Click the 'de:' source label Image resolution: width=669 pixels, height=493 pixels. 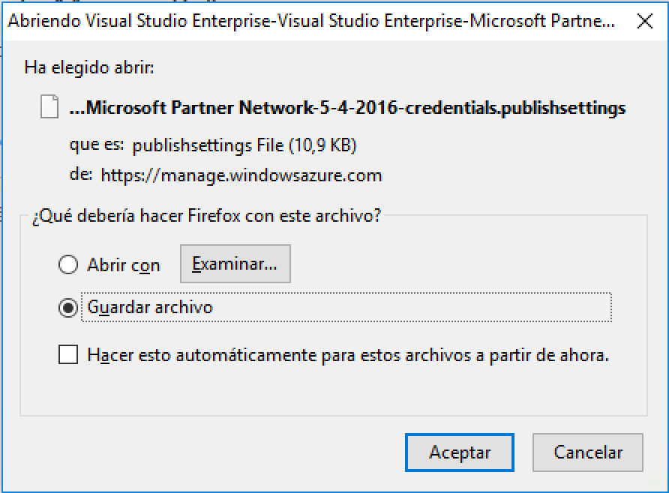point(81,175)
